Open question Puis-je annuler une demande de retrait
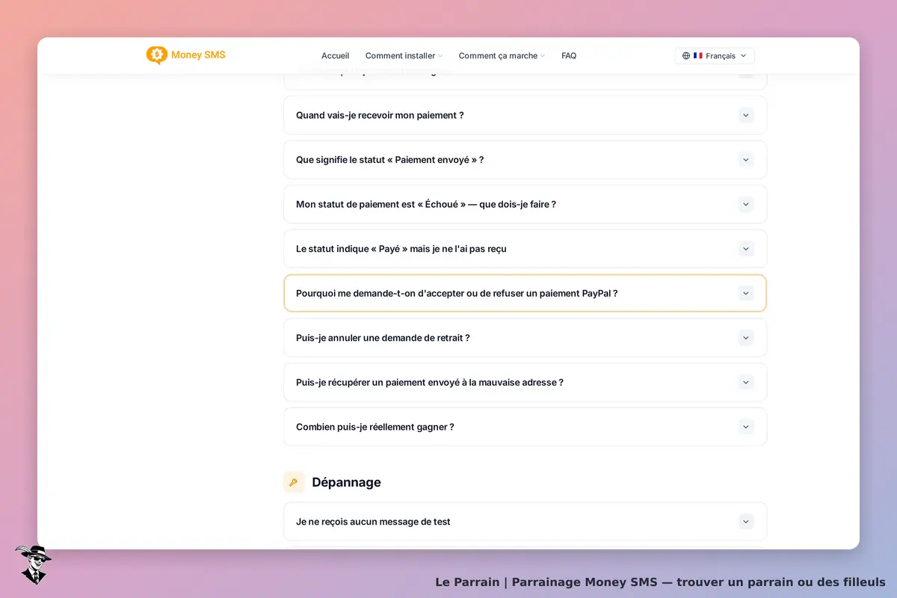This screenshot has width=897, height=598. pyautogui.click(x=525, y=338)
